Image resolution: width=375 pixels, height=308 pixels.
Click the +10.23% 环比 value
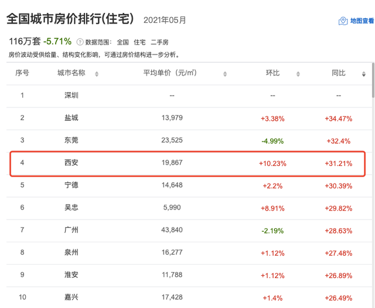point(272,164)
